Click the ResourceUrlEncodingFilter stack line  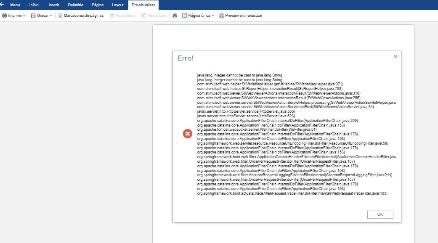(x=293, y=143)
